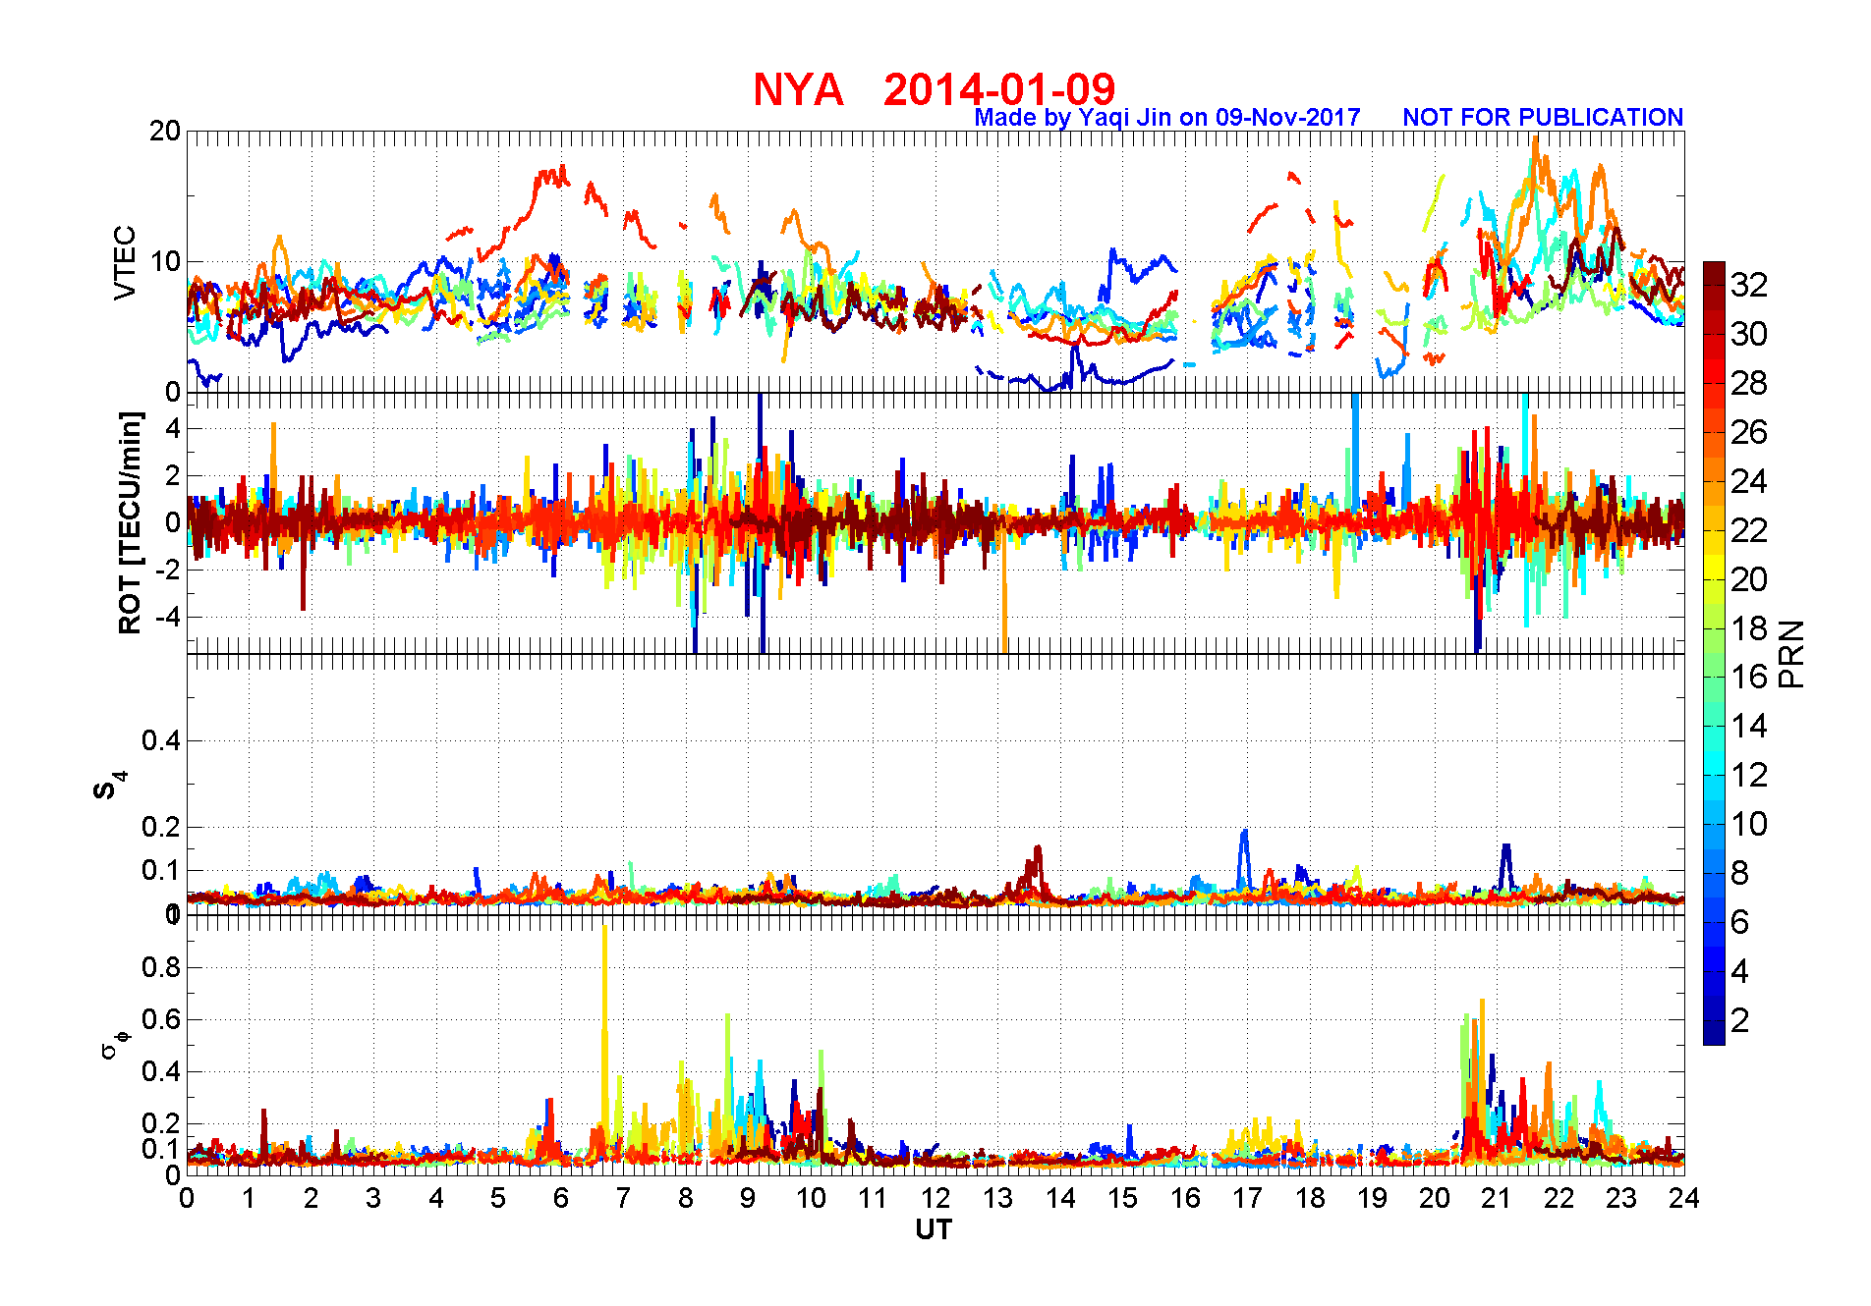
Task: Click the hour 3 tick label on UT axis
Action: point(373,1198)
